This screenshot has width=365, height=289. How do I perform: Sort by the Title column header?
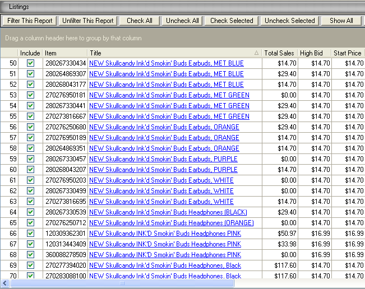tap(174, 53)
